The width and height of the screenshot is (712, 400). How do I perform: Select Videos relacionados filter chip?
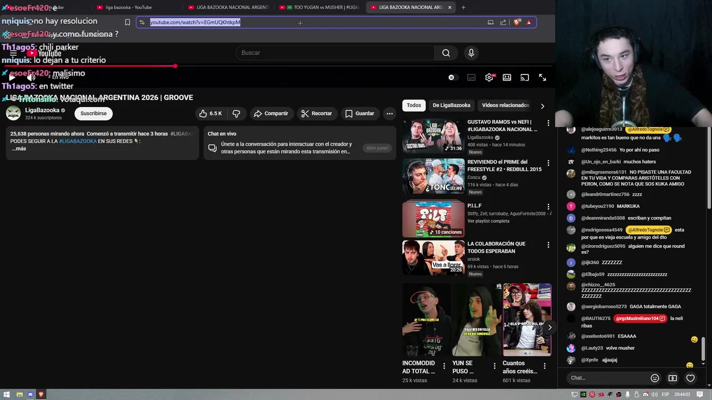point(505,105)
